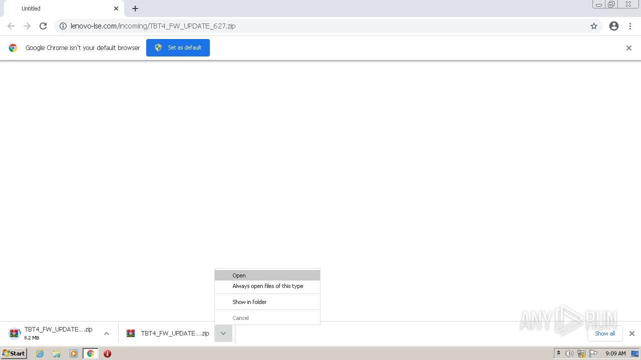Click the network tray icon
641x360 pixels.
click(581, 353)
